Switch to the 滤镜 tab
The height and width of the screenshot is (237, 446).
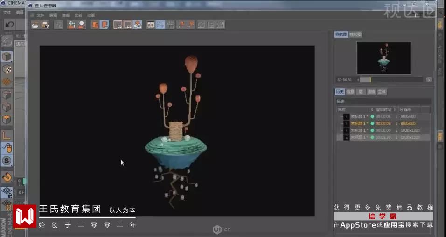click(371, 92)
